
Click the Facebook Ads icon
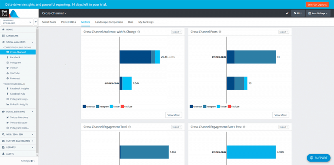pos(7,94)
